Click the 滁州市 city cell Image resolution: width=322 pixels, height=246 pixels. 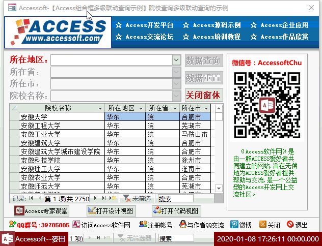(195, 160)
